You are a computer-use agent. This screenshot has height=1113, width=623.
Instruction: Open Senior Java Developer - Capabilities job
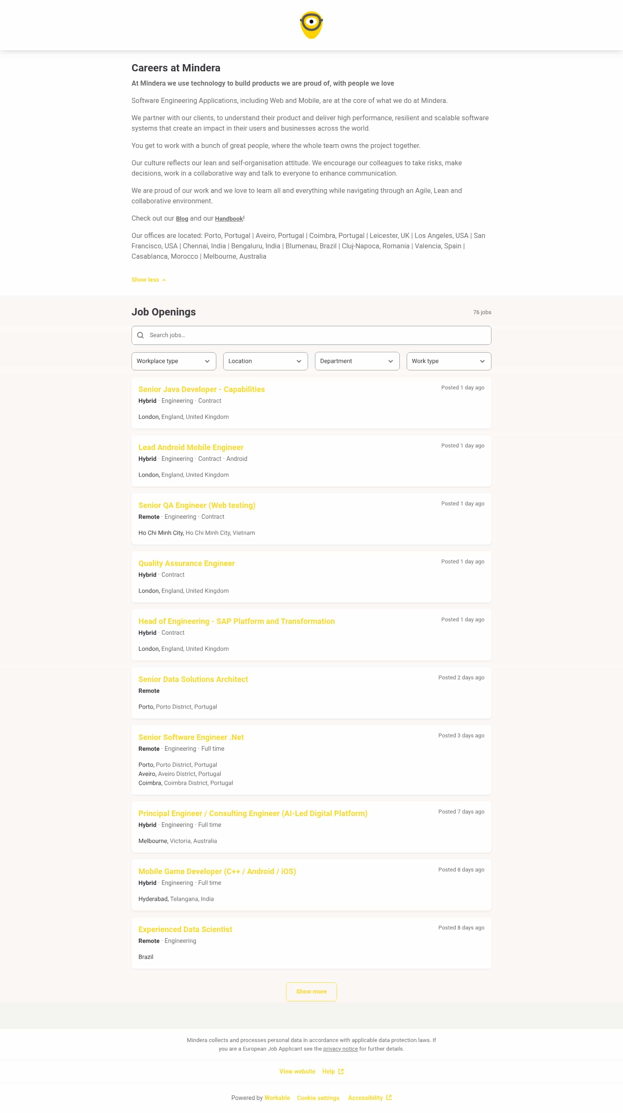coord(202,389)
